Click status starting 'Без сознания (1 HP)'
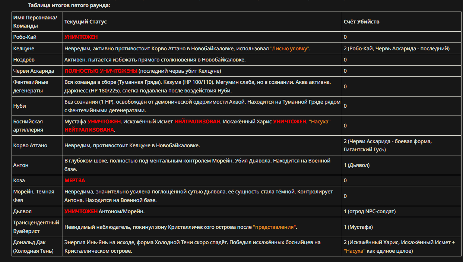Viewport: 463px width, 262px height. [202, 106]
